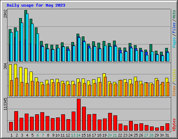Select green weekend day 27 label
The height and width of the screenshot is (139, 178).
(x=146, y=135)
